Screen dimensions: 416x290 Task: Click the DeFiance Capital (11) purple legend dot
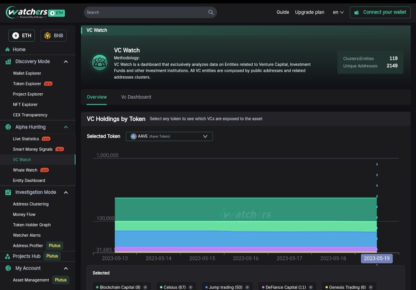263,287
